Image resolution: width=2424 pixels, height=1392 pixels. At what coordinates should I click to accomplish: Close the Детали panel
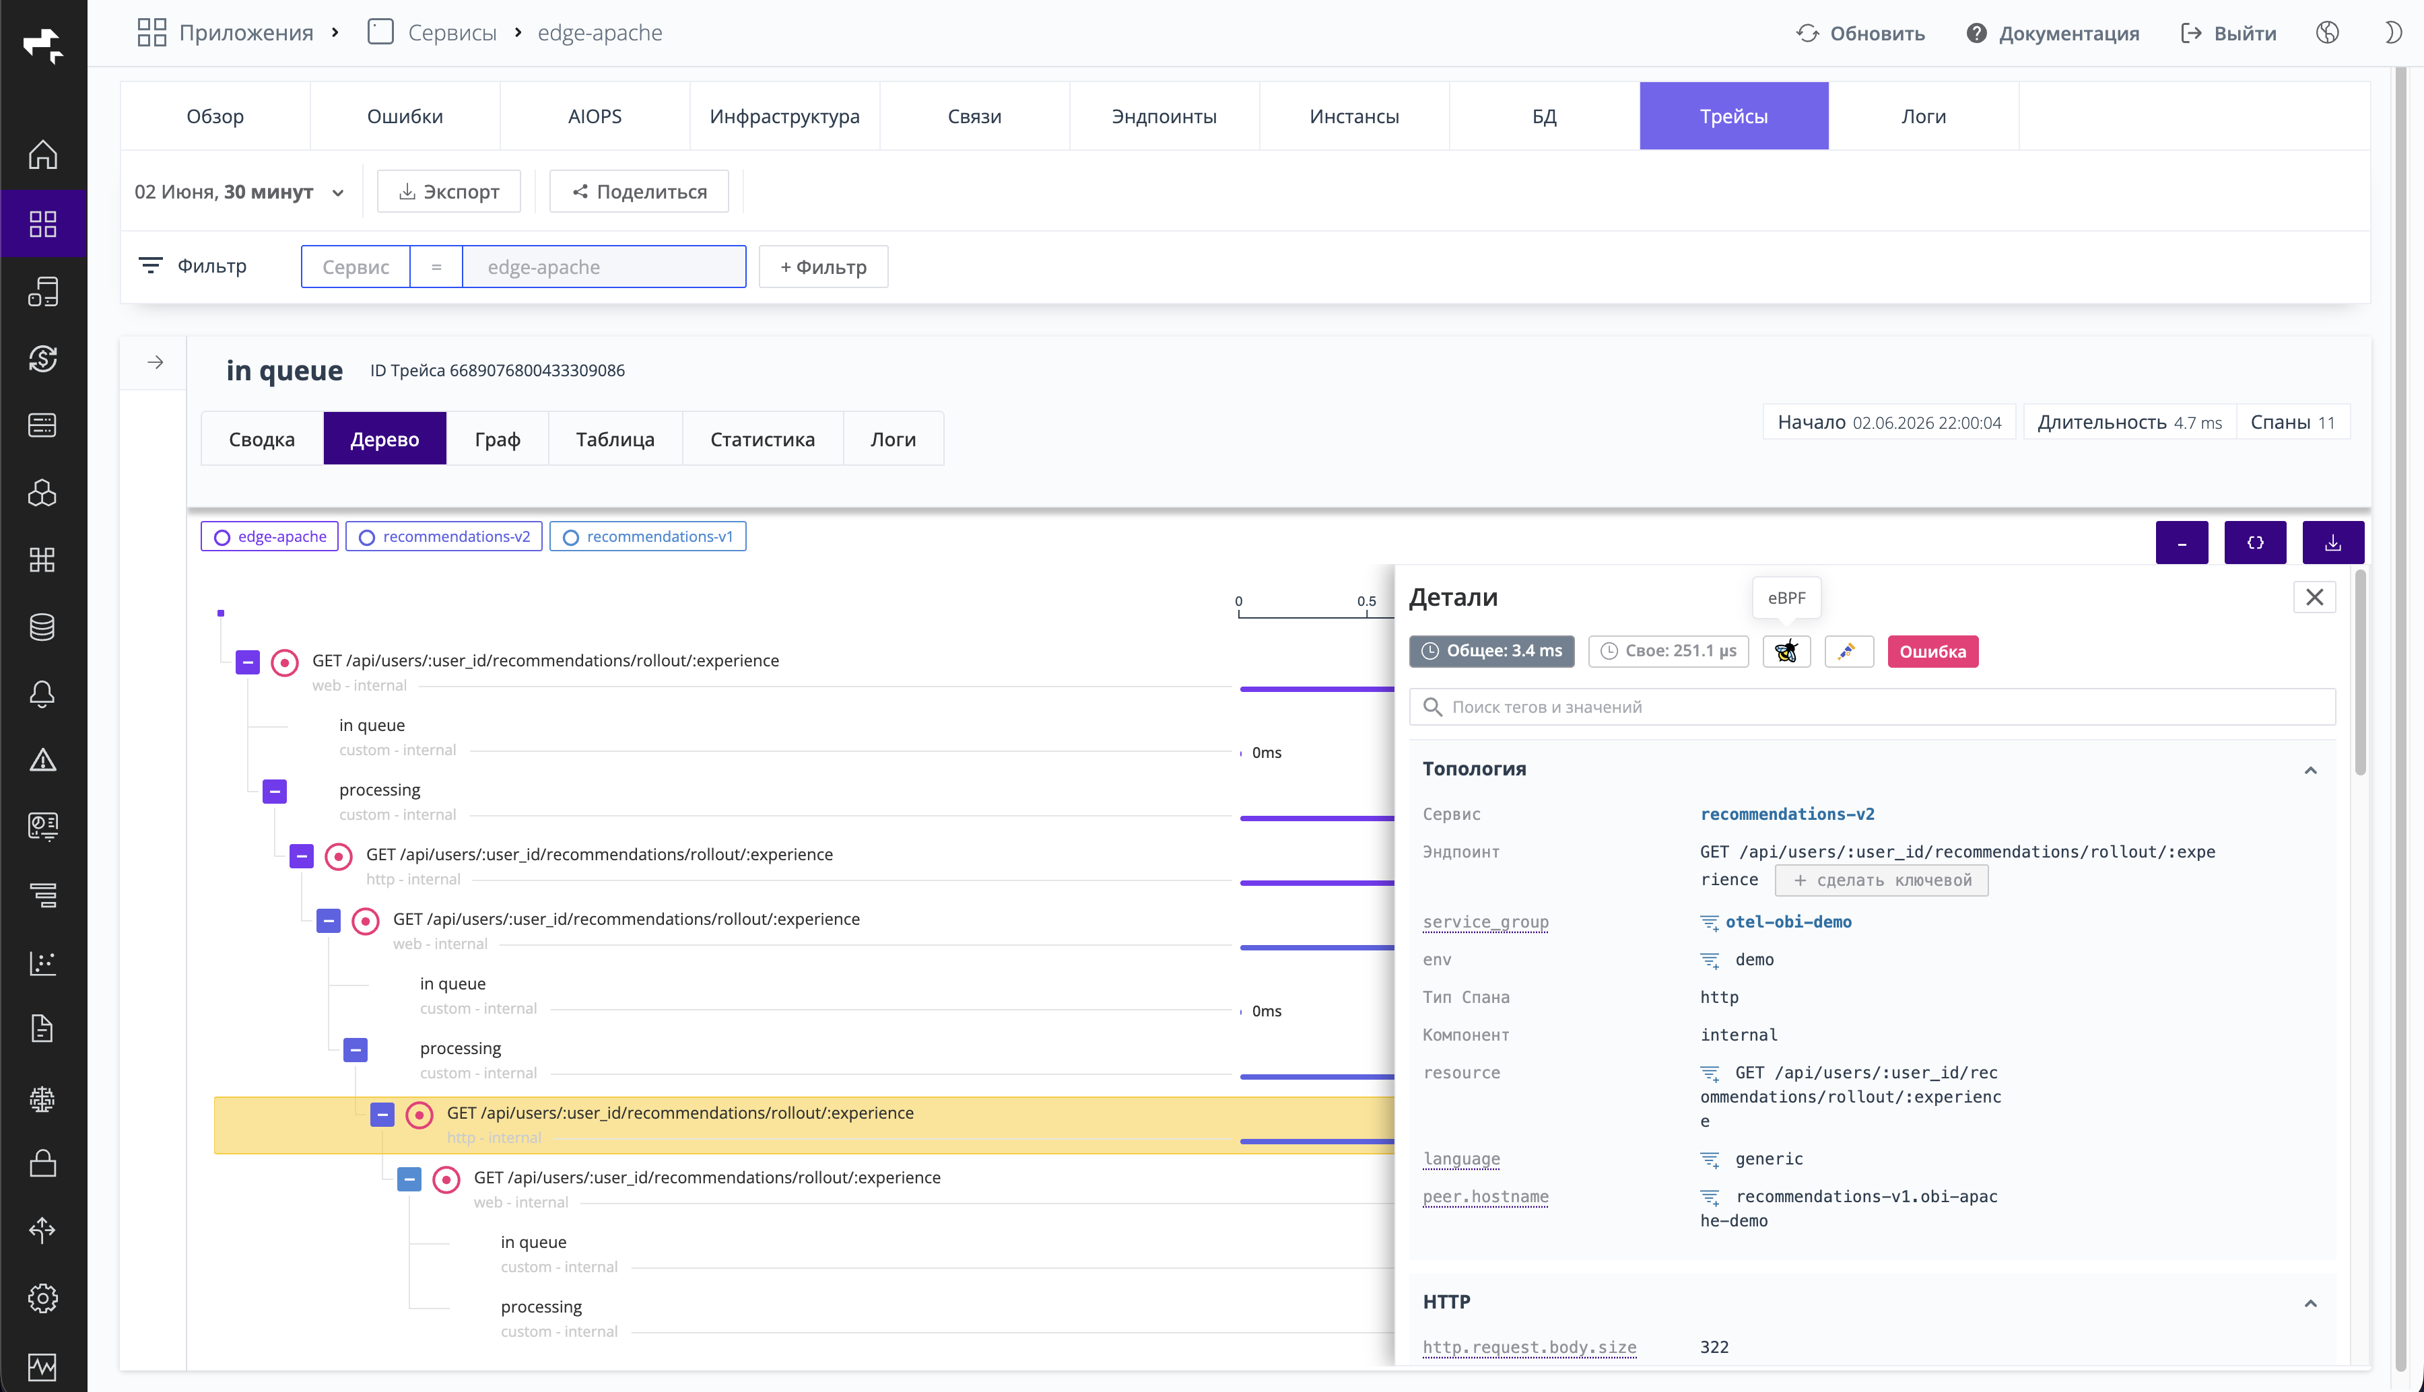[2314, 598]
